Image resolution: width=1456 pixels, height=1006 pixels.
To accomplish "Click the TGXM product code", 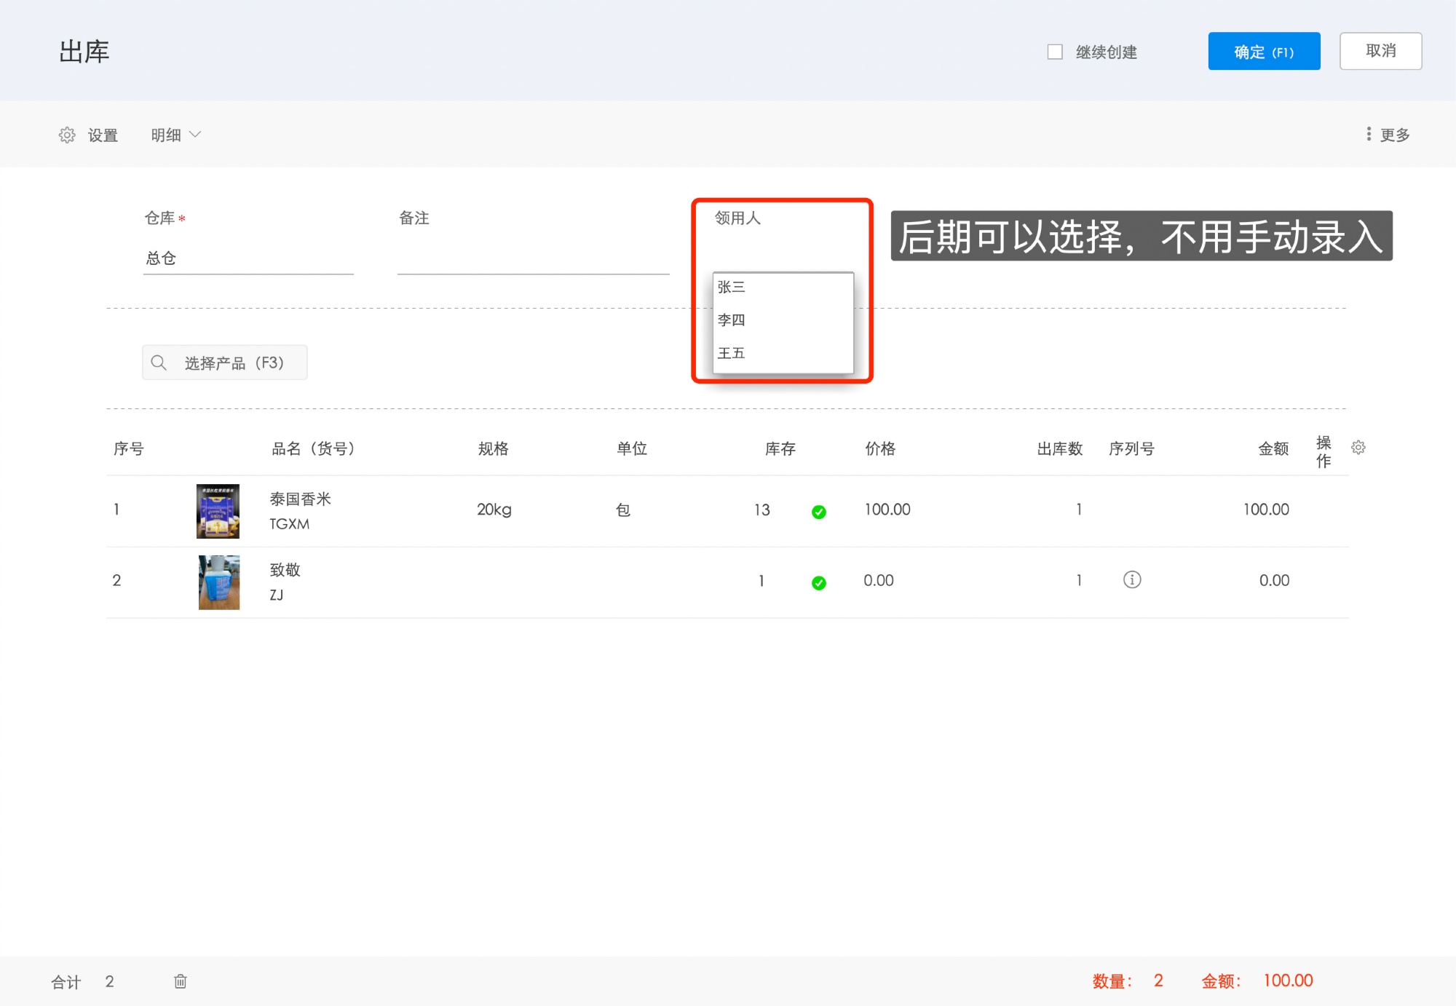I will tap(289, 524).
